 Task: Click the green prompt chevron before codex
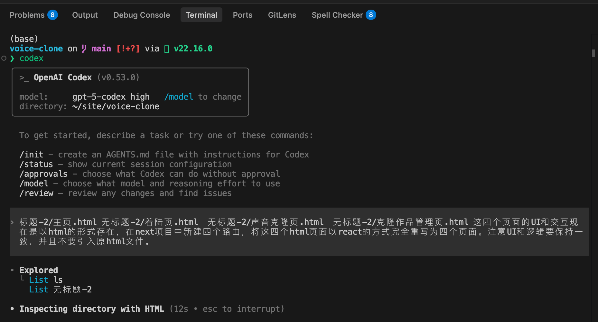pyautogui.click(x=12, y=58)
